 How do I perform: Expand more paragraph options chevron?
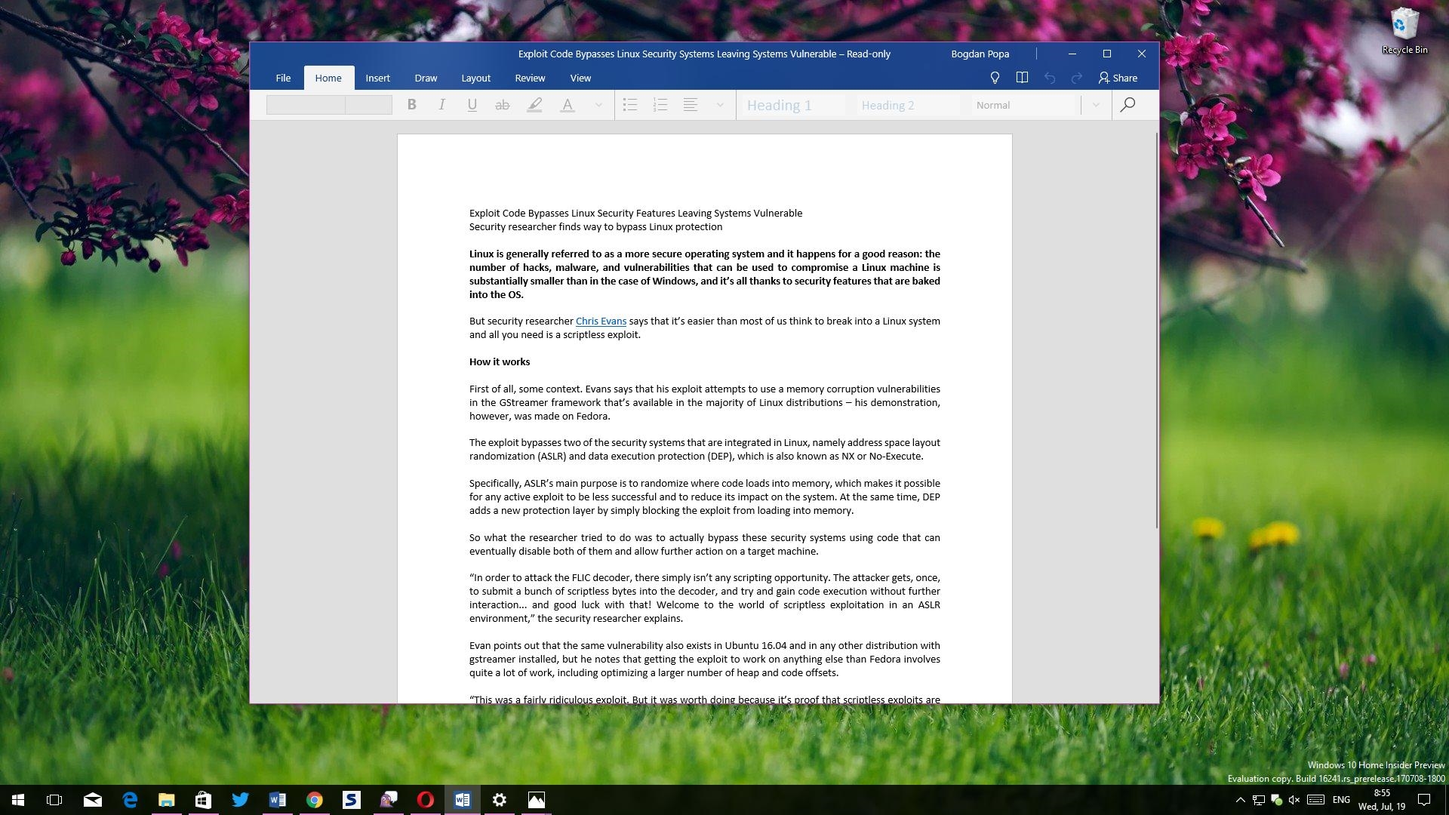coord(720,105)
